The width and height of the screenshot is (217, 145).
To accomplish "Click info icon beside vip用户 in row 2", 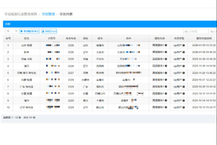I will point(184,52).
